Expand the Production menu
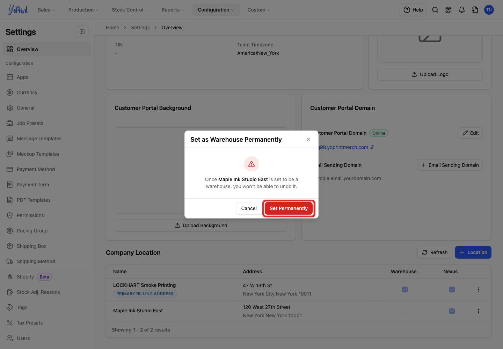 (x=83, y=10)
